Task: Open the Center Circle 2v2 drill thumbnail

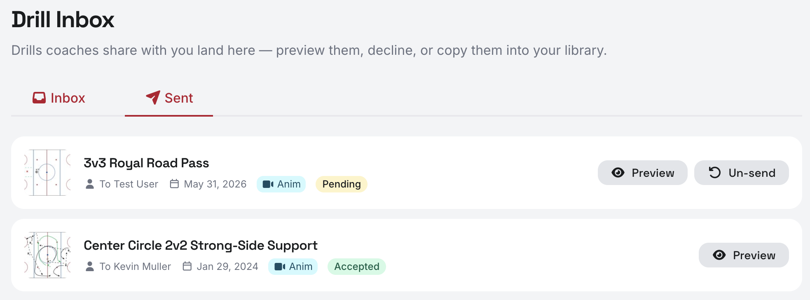Action: tap(47, 255)
